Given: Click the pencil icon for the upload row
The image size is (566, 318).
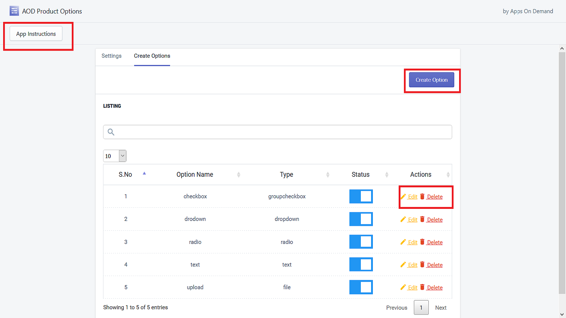Looking at the screenshot, I should pos(403,287).
